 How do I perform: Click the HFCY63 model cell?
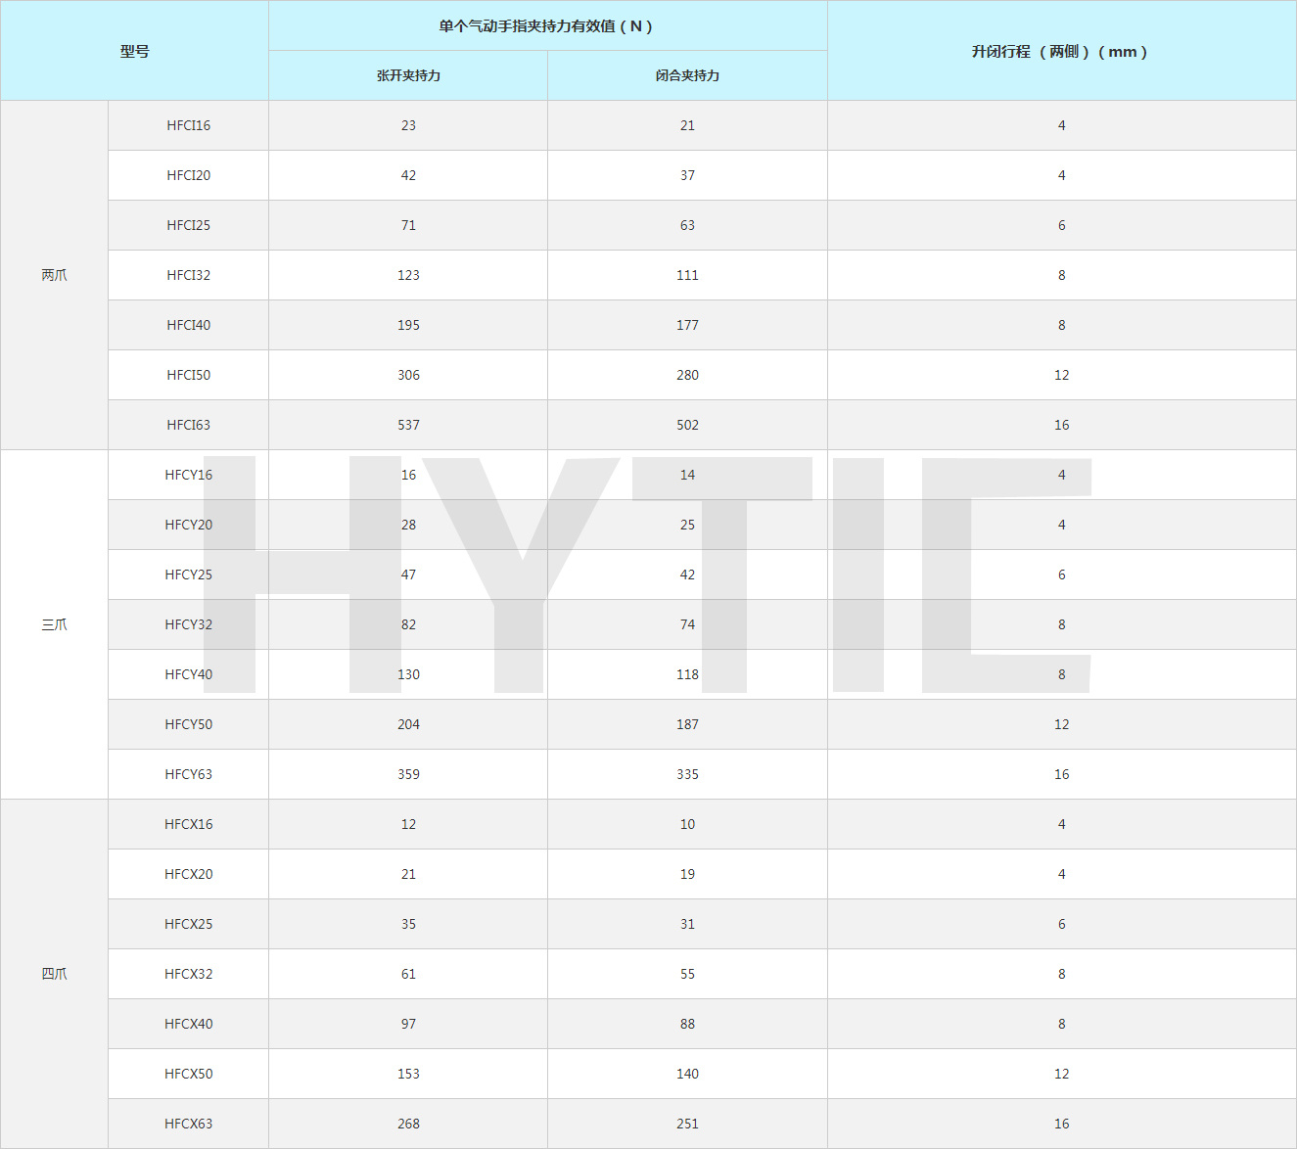(188, 774)
